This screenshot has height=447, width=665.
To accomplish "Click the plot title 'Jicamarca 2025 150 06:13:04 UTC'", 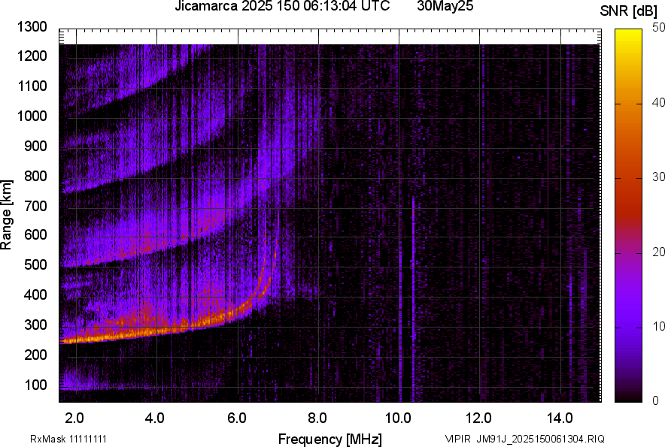I will tap(282, 6).
